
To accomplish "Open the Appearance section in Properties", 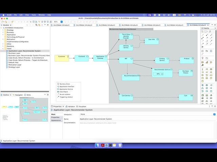I will pyautogui.click(x=56, y=120).
